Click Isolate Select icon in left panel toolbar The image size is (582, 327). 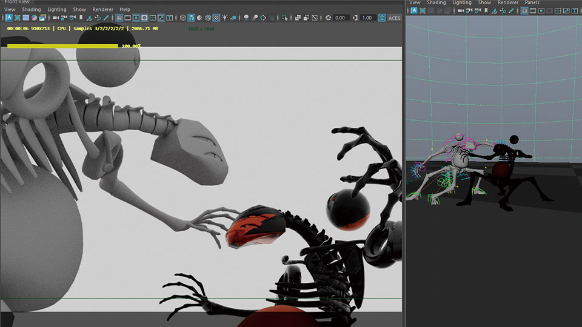pos(284,18)
